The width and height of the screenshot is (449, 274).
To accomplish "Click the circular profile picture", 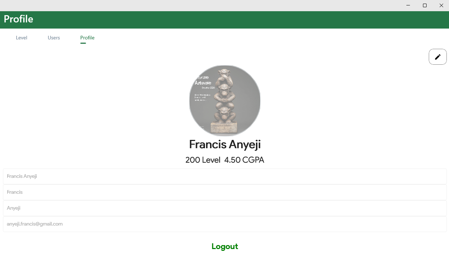I will [225, 101].
